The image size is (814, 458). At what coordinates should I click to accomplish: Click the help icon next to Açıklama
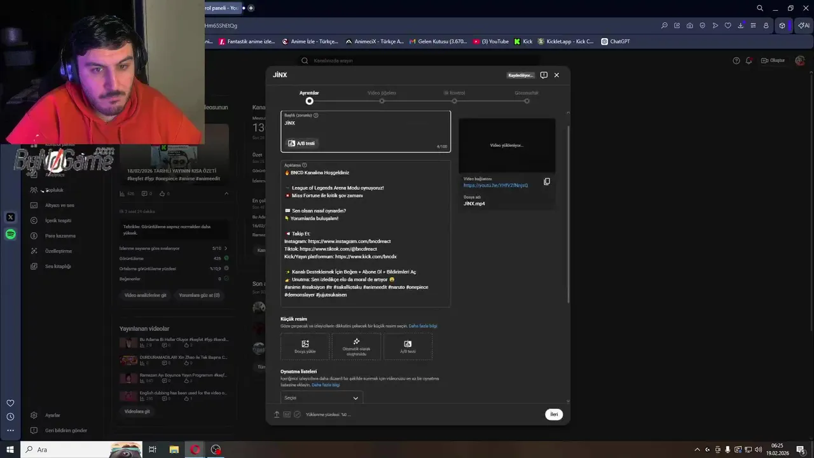(305, 165)
